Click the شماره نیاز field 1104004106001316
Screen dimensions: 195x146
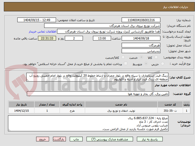(141, 20)
